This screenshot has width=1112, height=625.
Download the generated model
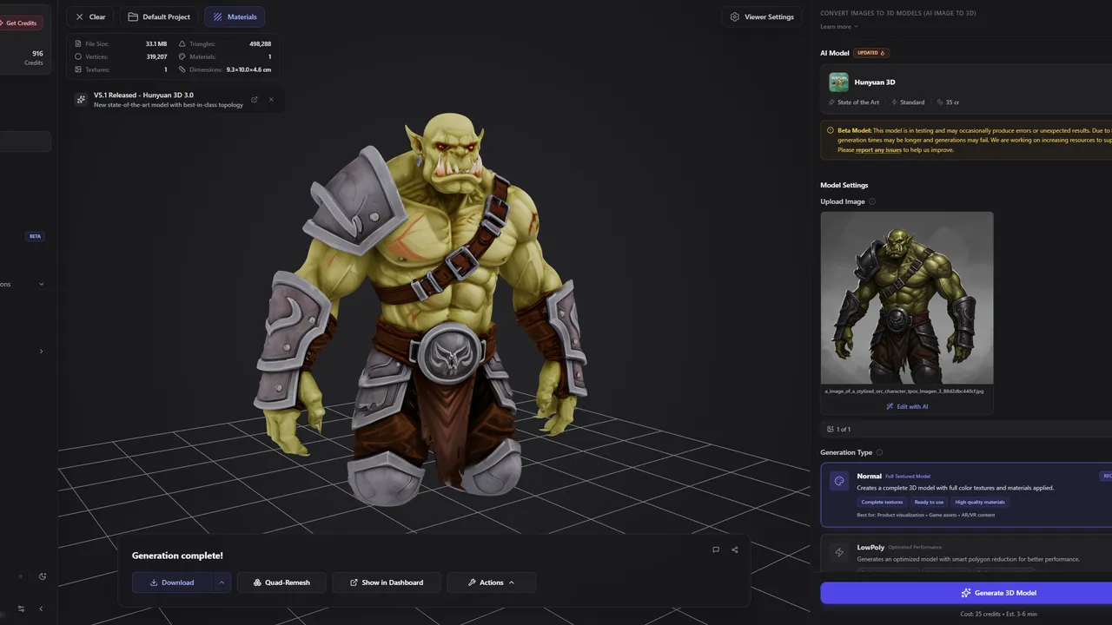click(172, 582)
